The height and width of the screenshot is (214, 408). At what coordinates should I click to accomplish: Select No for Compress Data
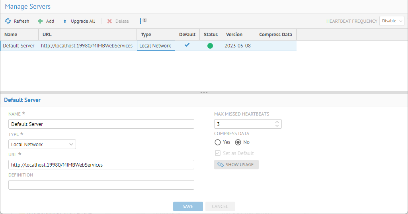pyautogui.click(x=238, y=142)
